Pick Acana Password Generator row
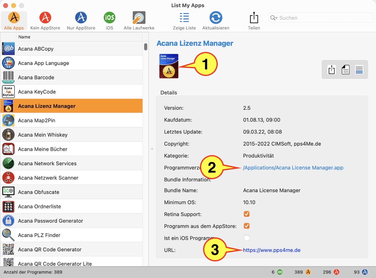376x278 pixels. 50,221
